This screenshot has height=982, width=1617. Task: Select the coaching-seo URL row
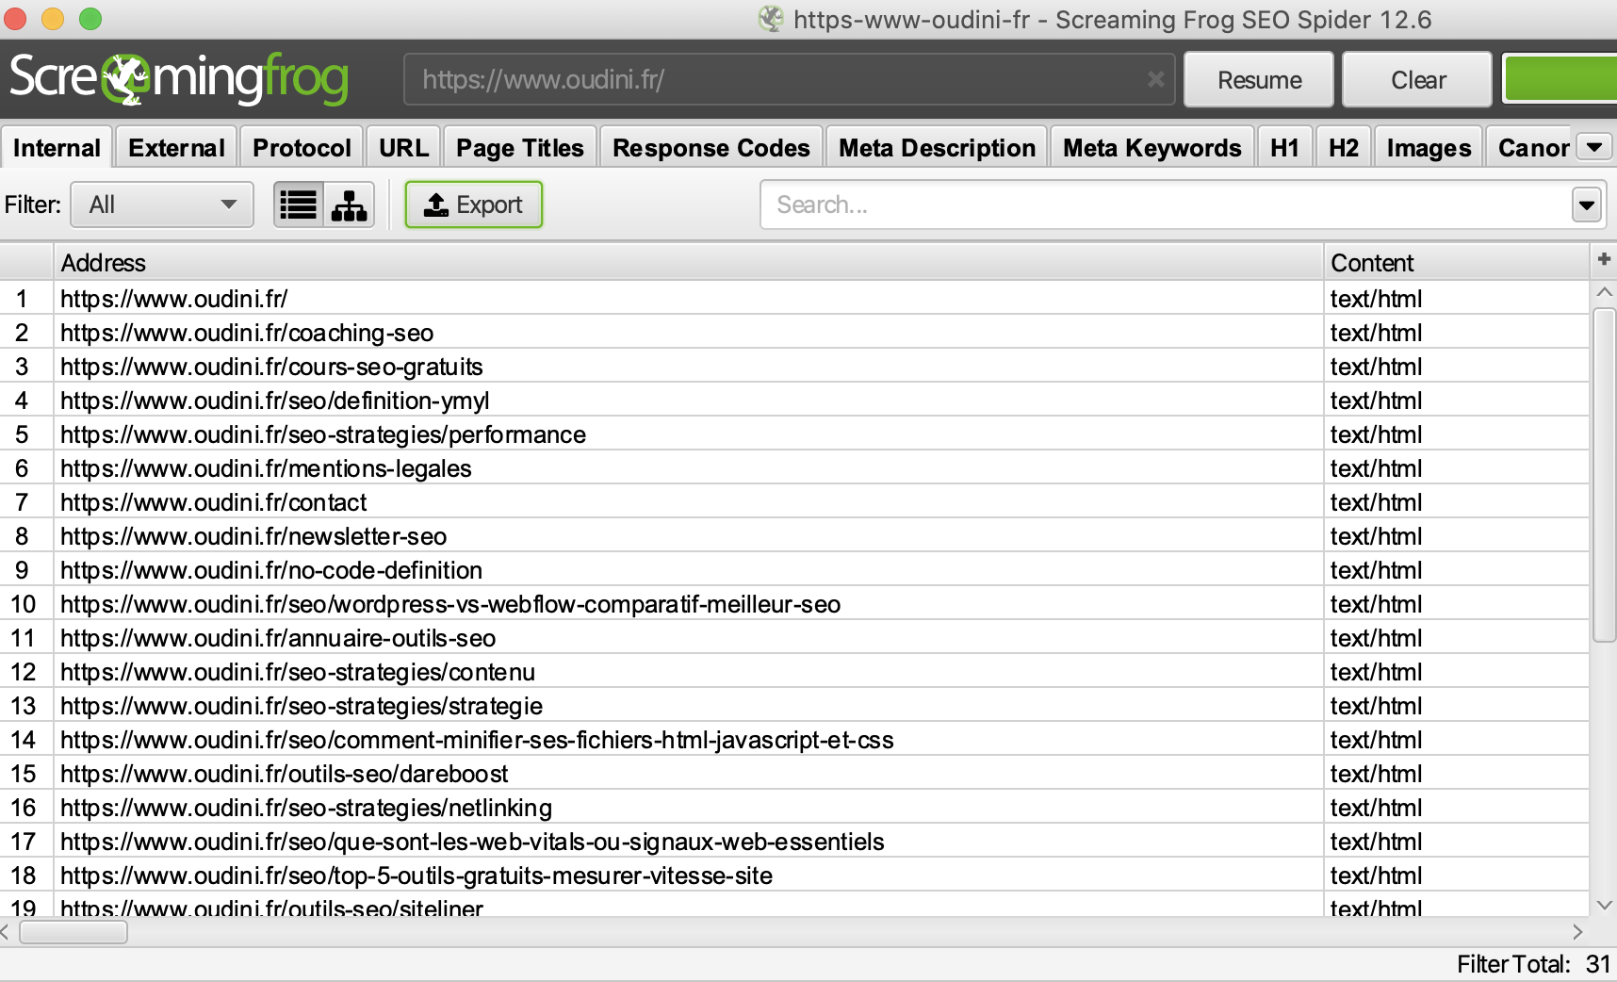coord(794,333)
